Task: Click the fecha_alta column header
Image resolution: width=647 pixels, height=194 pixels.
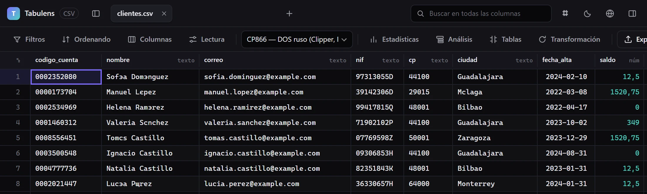Action: click(x=566, y=60)
